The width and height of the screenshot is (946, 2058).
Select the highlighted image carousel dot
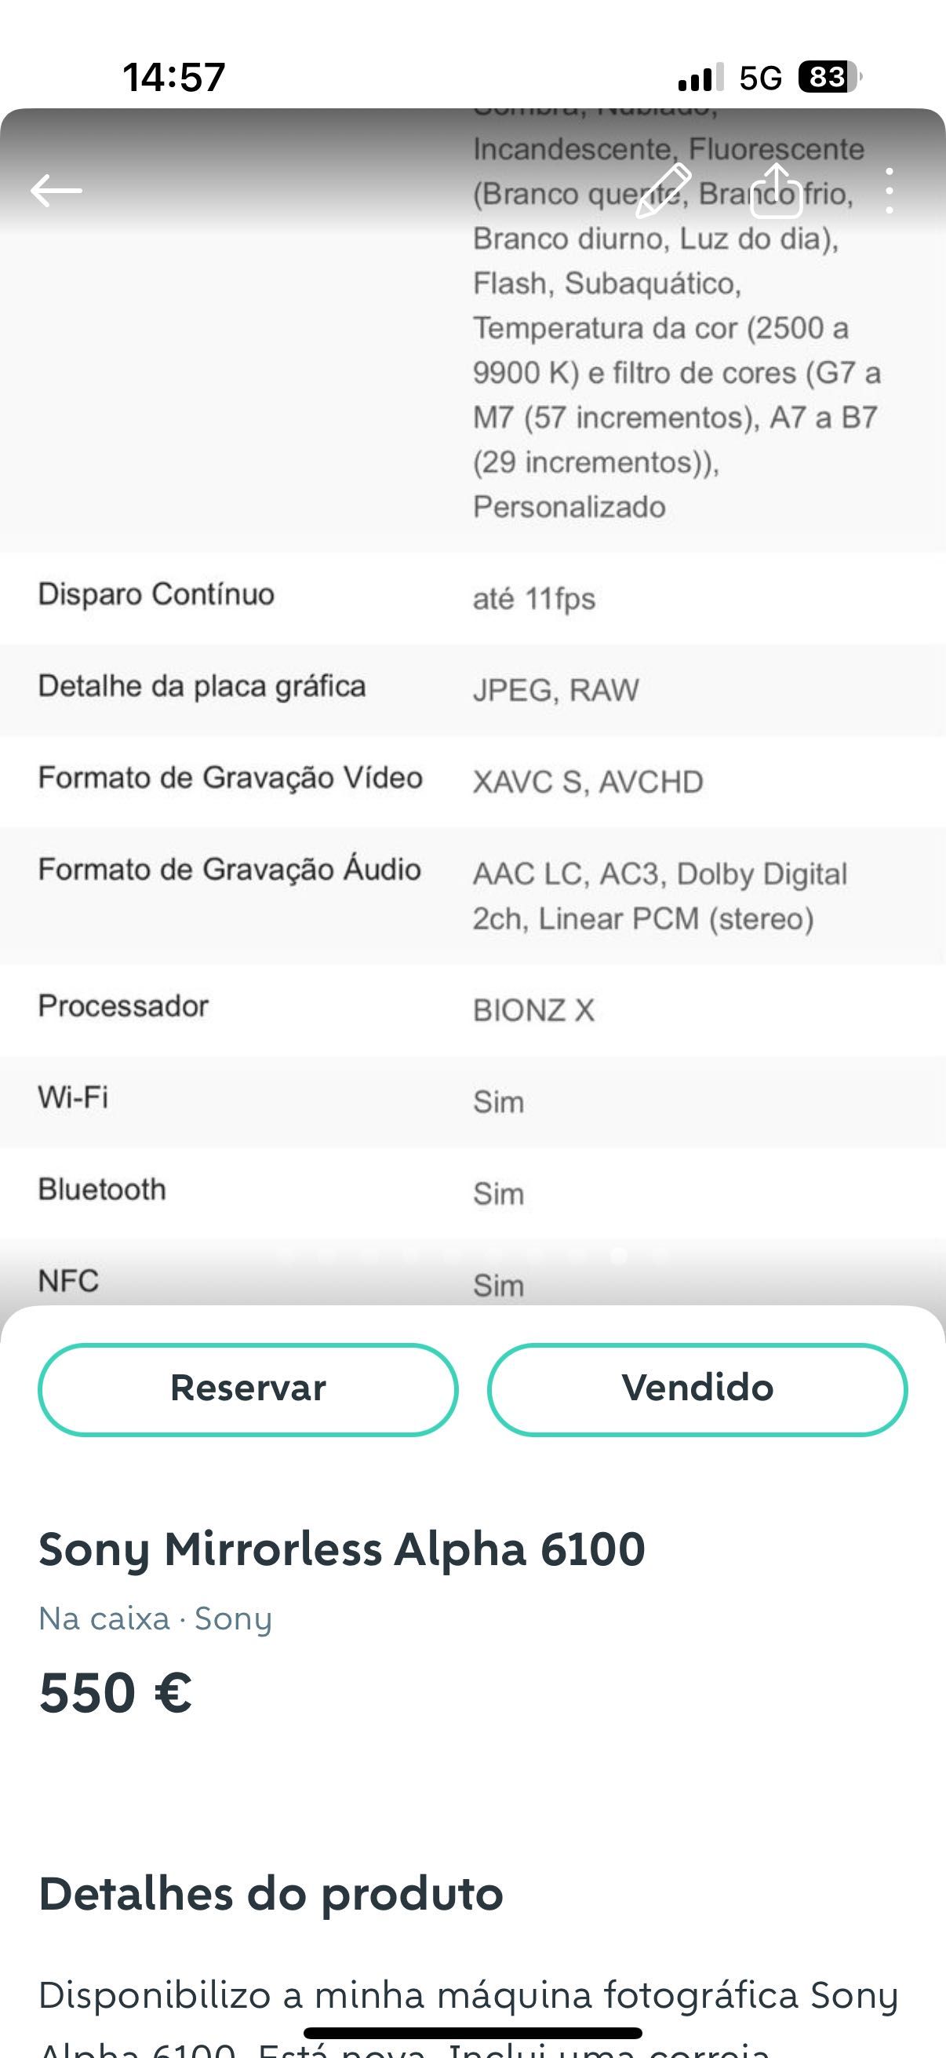click(x=618, y=1255)
